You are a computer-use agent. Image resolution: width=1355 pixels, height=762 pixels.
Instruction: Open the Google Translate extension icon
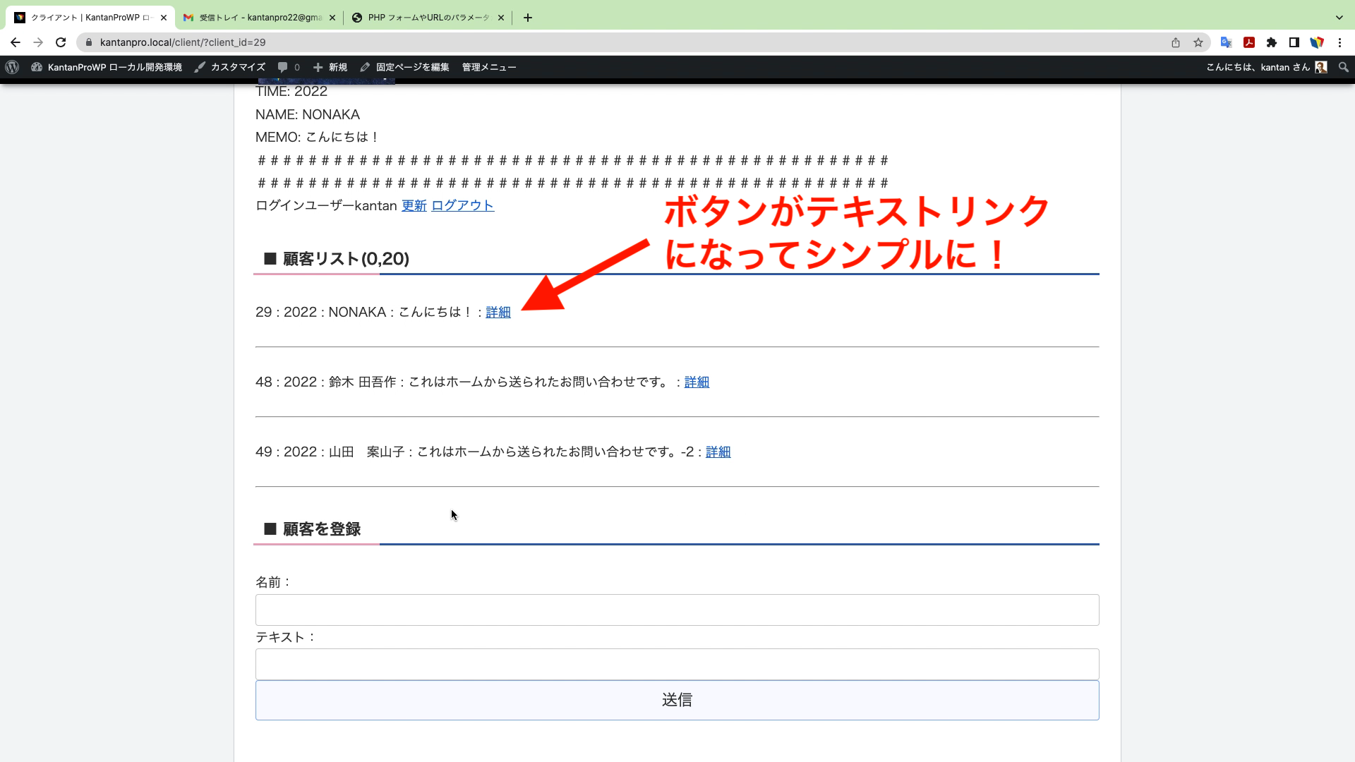[1227, 42]
